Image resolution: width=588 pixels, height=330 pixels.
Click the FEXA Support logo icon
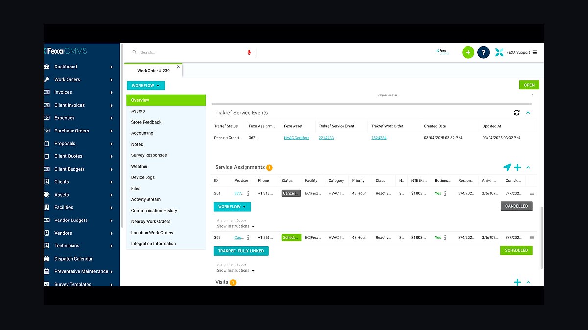tap(499, 52)
